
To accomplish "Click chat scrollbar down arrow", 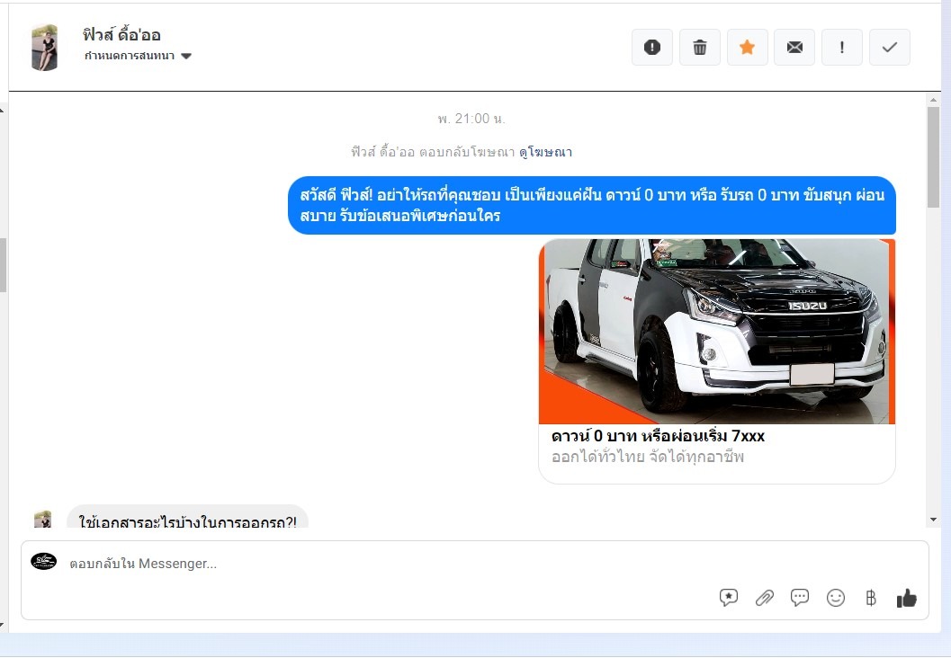I will click(x=933, y=520).
